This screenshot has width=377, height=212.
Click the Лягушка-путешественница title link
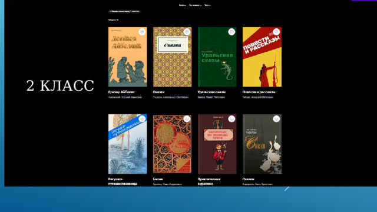tap(123, 181)
